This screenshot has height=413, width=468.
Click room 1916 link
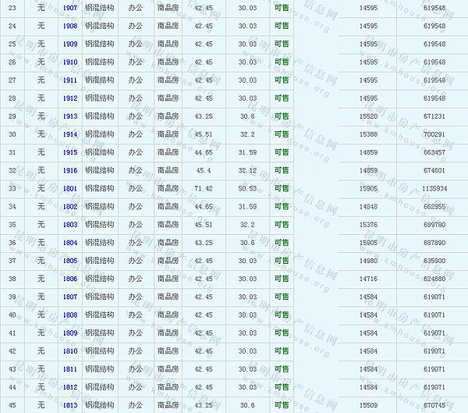point(70,170)
